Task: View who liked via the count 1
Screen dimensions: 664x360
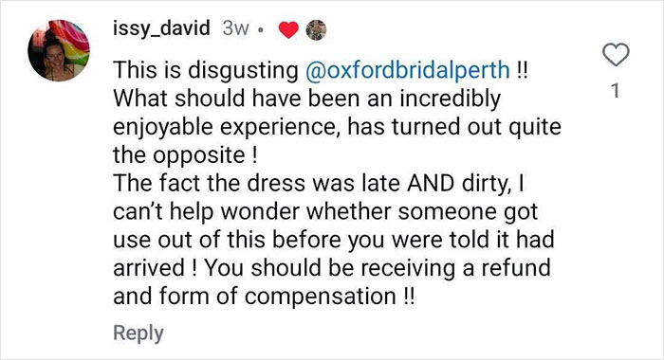Action: (x=616, y=91)
